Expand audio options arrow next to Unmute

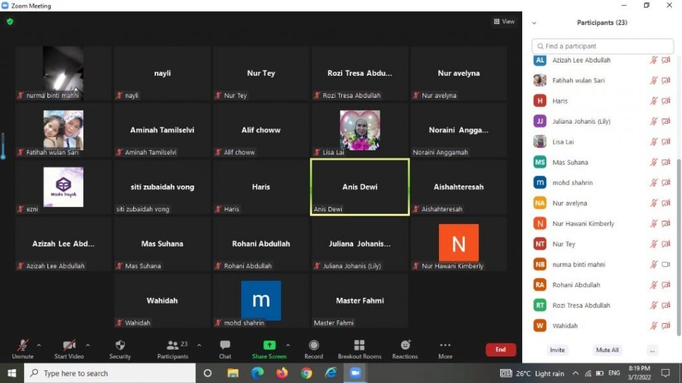pyautogui.click(x=39, y=345)
